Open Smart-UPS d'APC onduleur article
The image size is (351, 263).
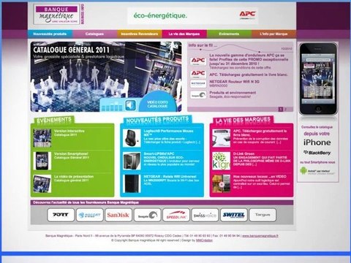[x=172, y=159]
